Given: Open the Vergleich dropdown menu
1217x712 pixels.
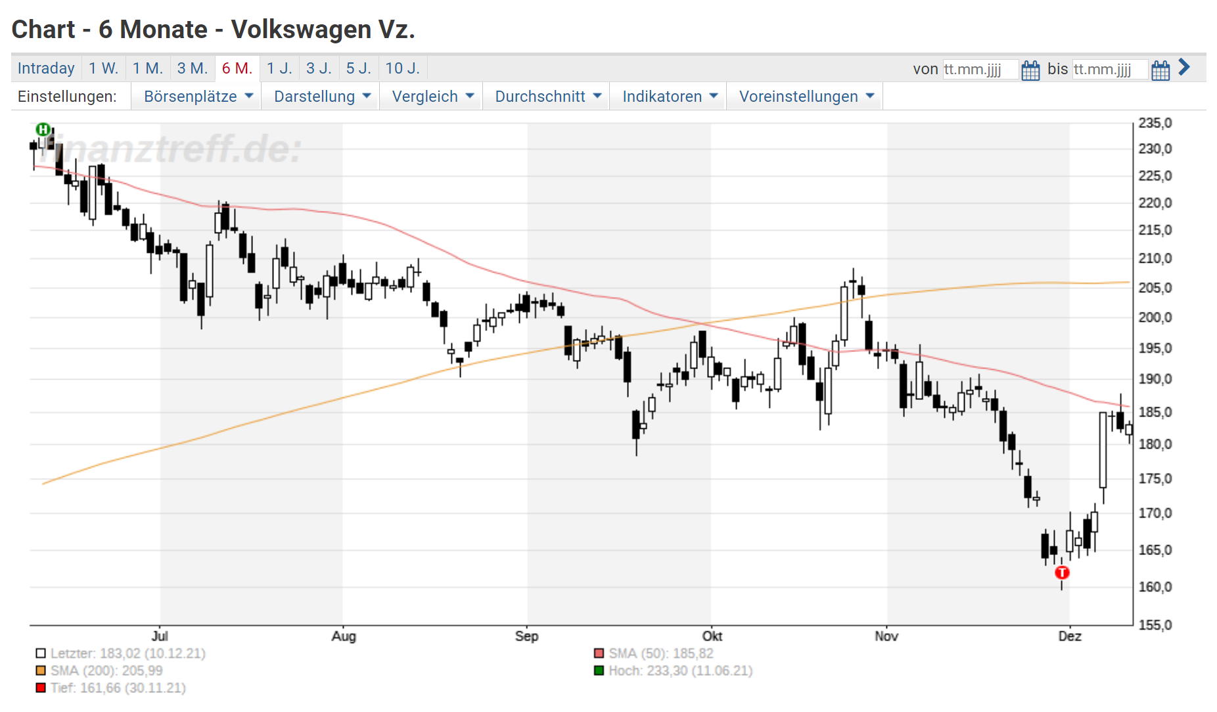Looking at the screenshot, I should [432, 97].
